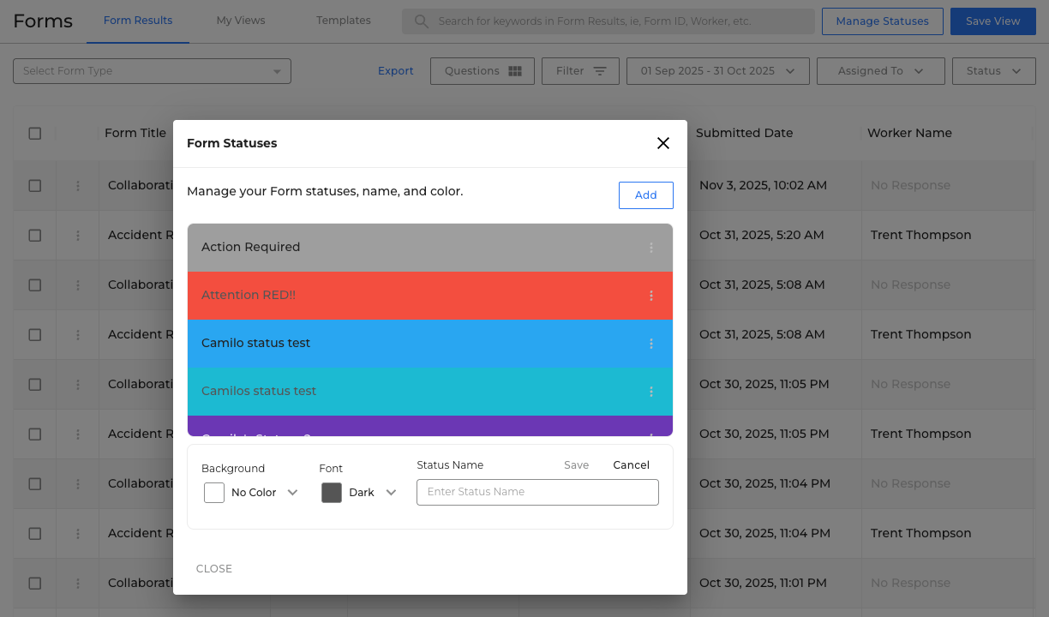Screen dimensions: 1049x617
Task: Toggle the select-all checkbox in table header
Action: 35,133
